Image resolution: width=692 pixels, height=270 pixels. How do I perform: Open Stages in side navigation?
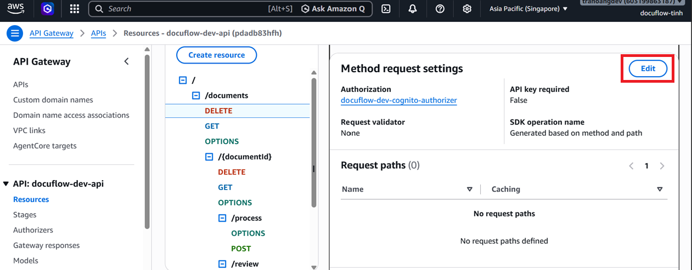point(25,215)
